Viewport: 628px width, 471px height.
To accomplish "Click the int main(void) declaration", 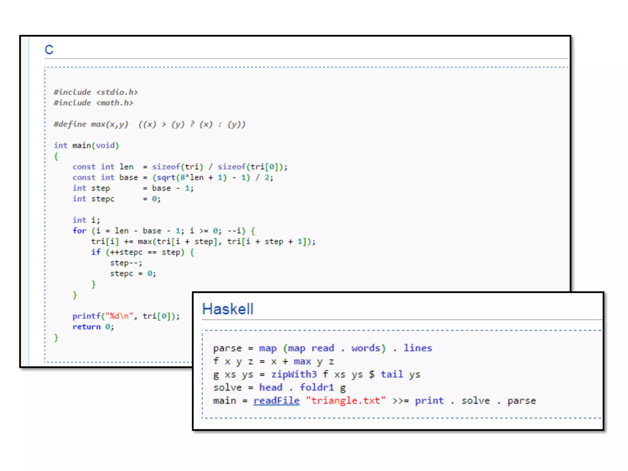I will point(86,145).
